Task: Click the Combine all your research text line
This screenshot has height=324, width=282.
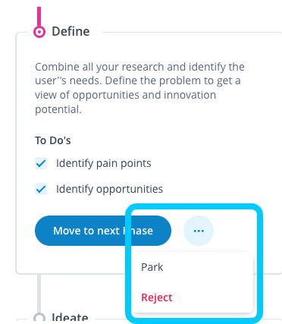Action: [139, 67]
